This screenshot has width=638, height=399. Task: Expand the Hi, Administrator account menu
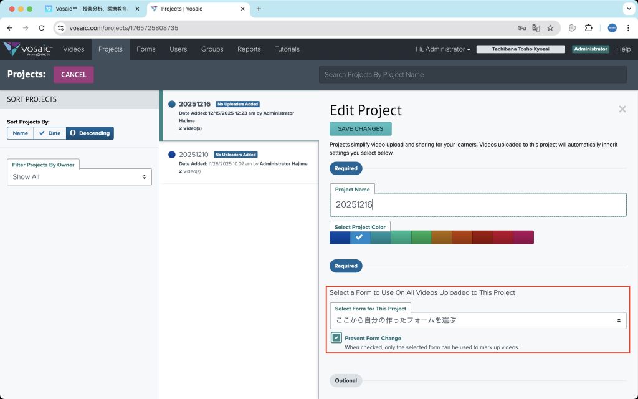(x=443, y=49)
